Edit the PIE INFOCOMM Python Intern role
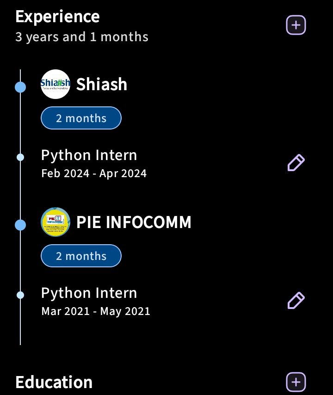Viewport: 333px width, 395px height. point(296,301)
